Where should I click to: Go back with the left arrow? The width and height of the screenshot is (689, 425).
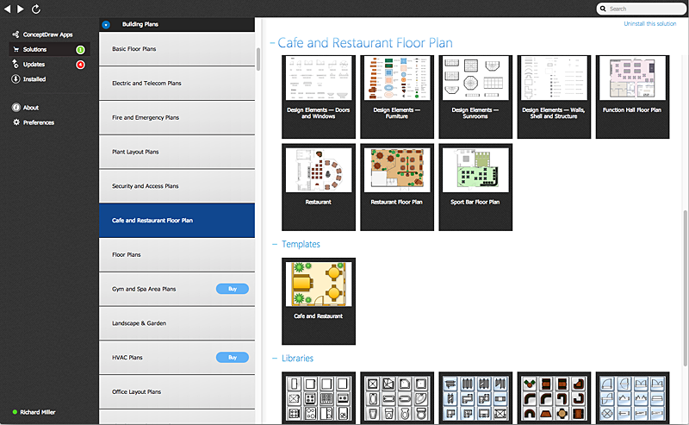coord(7,9)
